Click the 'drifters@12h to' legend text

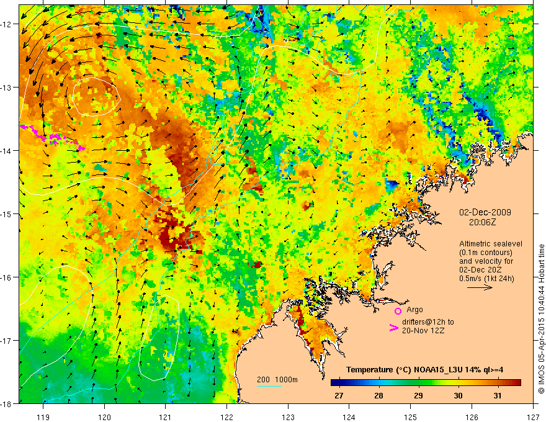(428, 322)
